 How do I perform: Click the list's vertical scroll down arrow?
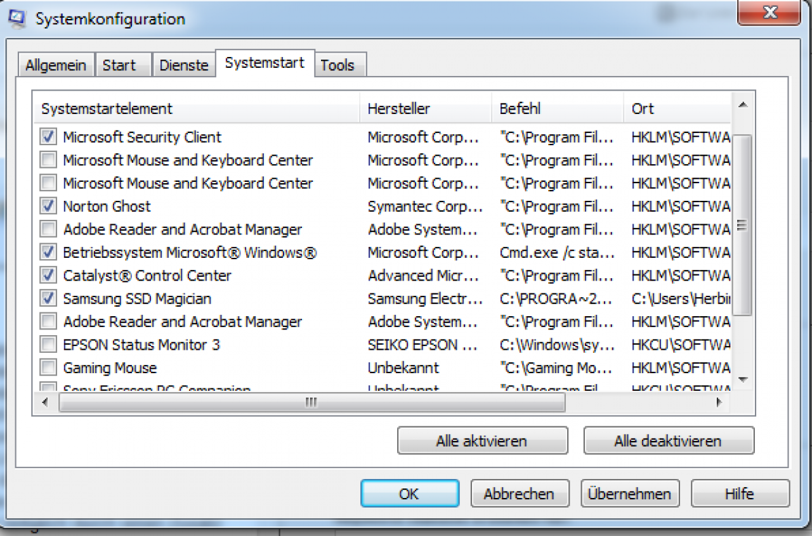tap(742, 380)
